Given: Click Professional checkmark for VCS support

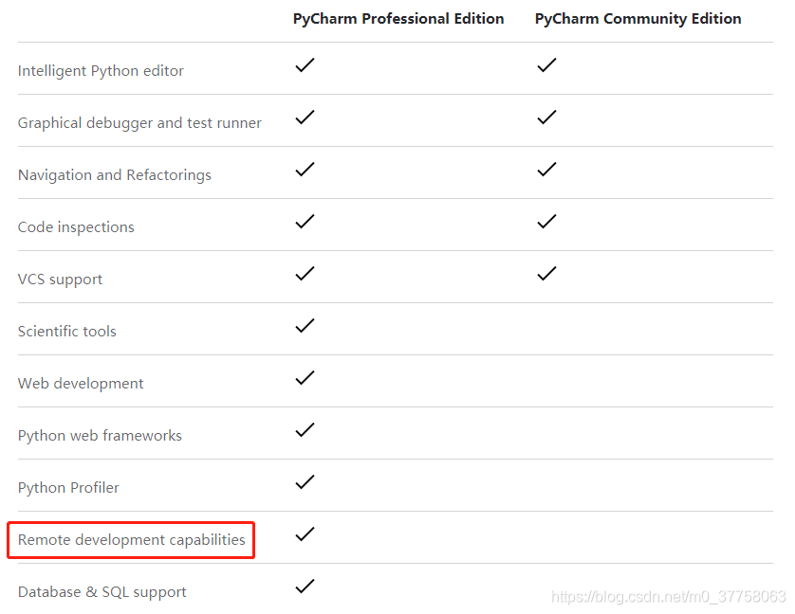Looking at the screenshot, I should (305, 274).
